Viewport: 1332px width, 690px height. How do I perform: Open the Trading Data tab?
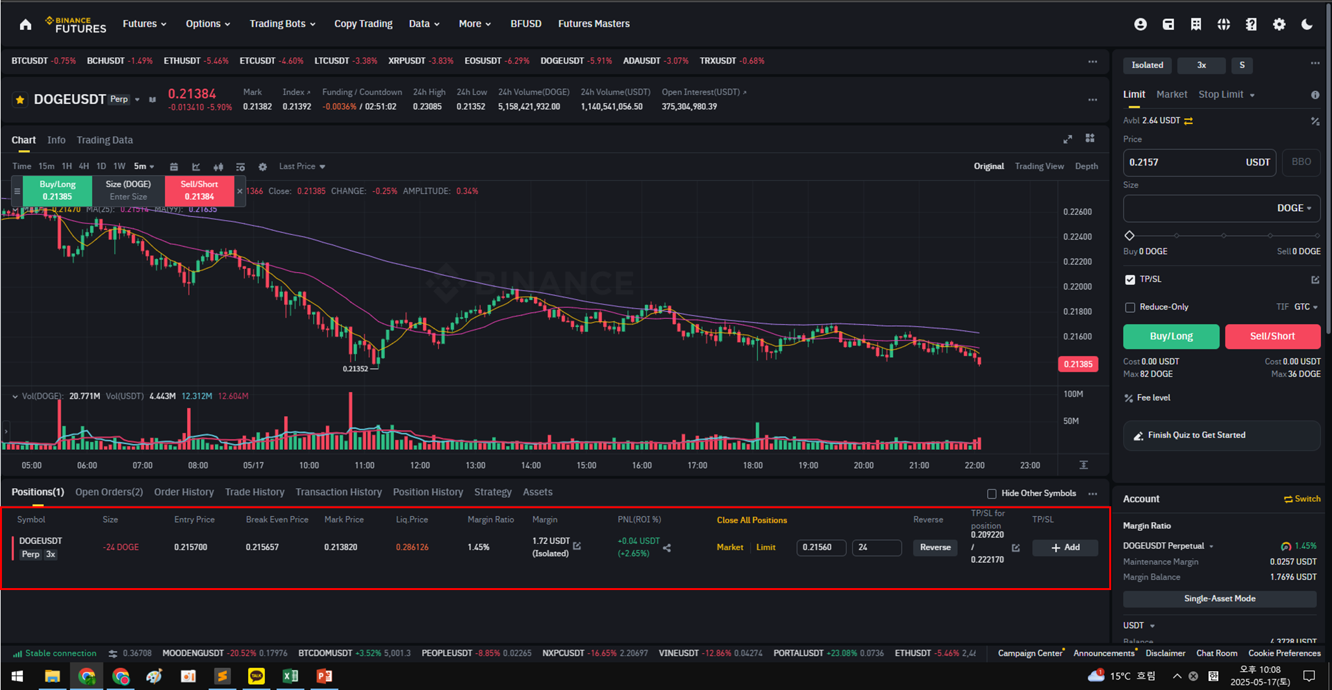tap(105, 140)
